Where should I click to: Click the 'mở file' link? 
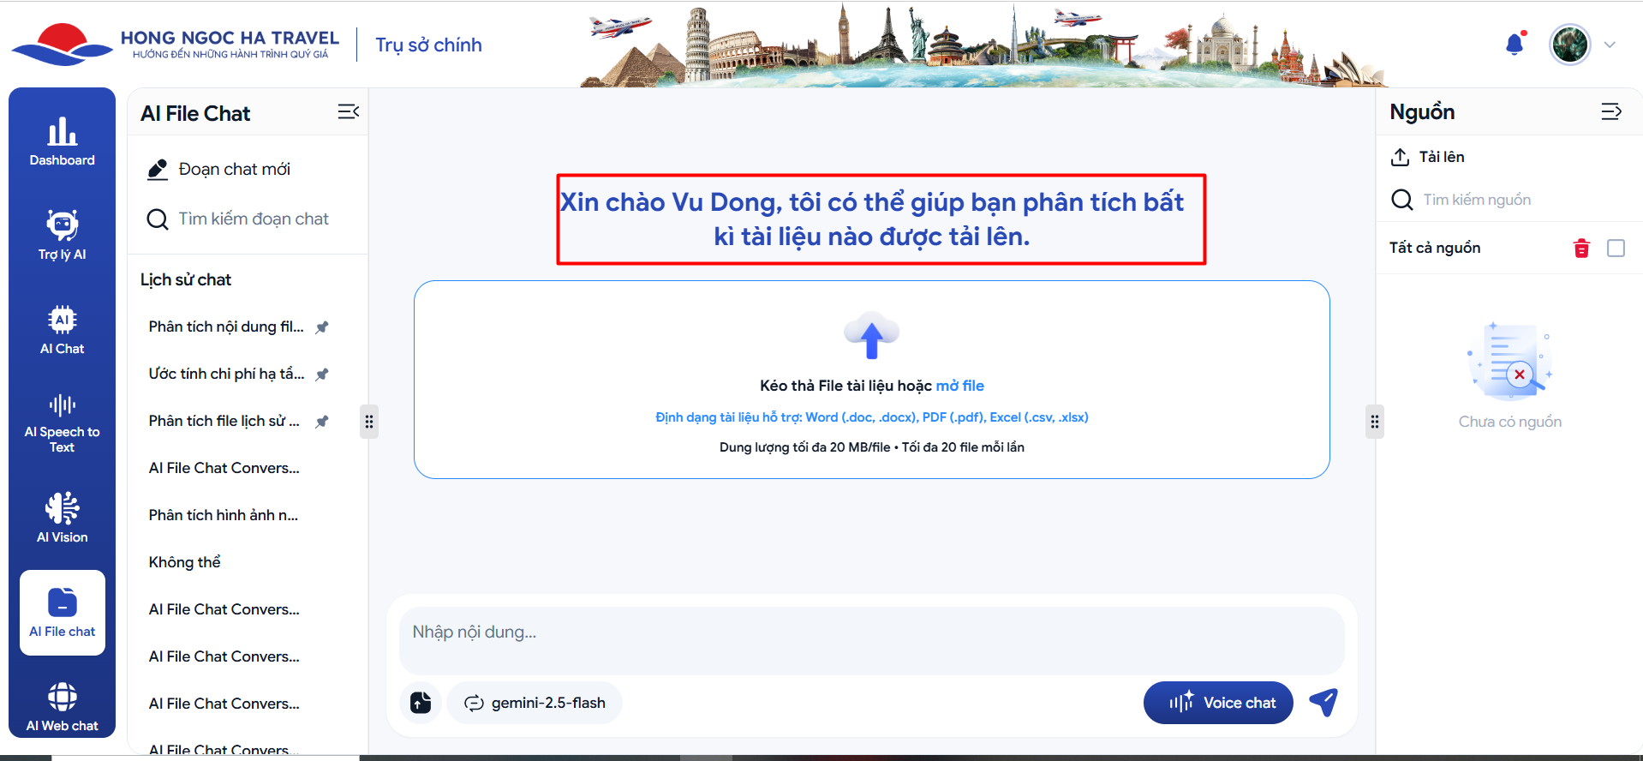pyautogui.click(x=959, y=386)
